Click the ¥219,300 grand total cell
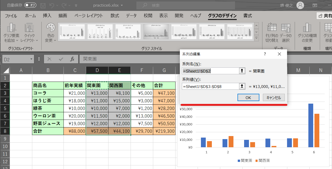The height and width of the screenshot is (169, 332). [164, 131]
